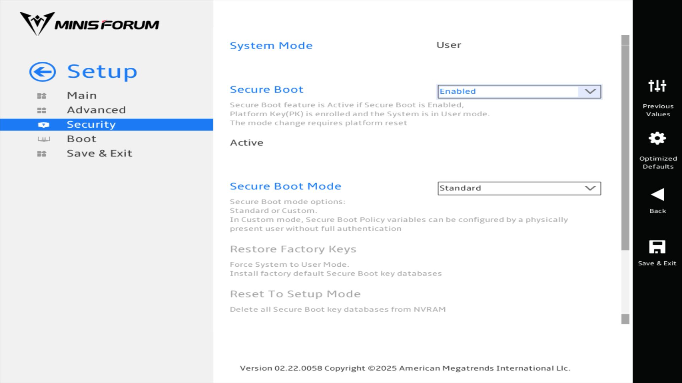Go to Save & Exit in the sidebar
Image resolution: width=682 pixels, height=383 pixels.
pos(99,153)
